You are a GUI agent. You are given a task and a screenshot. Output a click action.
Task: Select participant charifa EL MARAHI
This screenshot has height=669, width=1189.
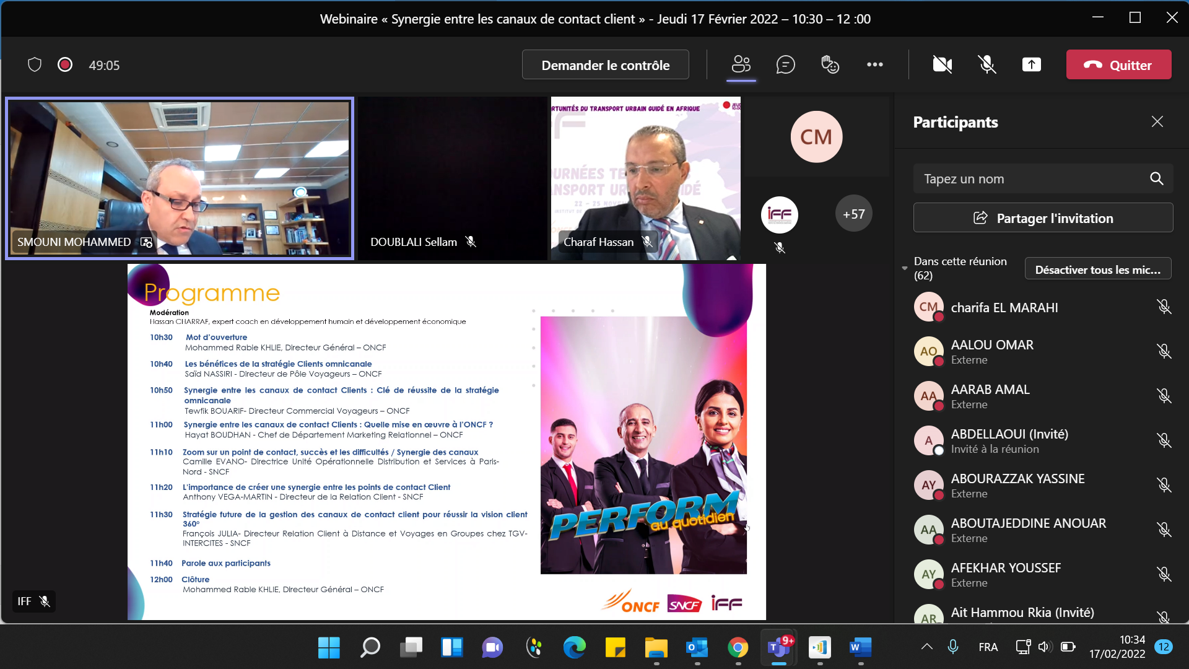(x=1004, y=308)
